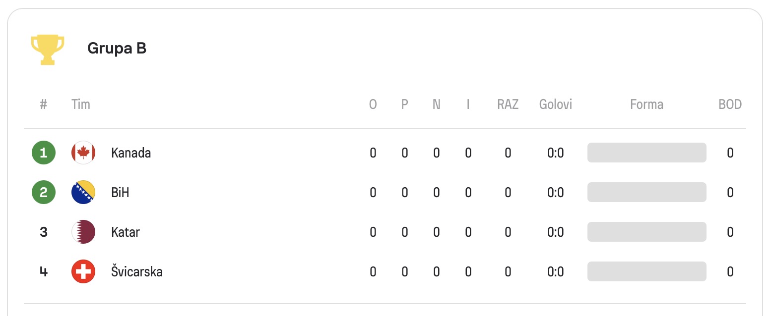The height and width of the screenshot is (316, 772).
Task: Click the RAZ column header
Action: (x=508, y=105)
